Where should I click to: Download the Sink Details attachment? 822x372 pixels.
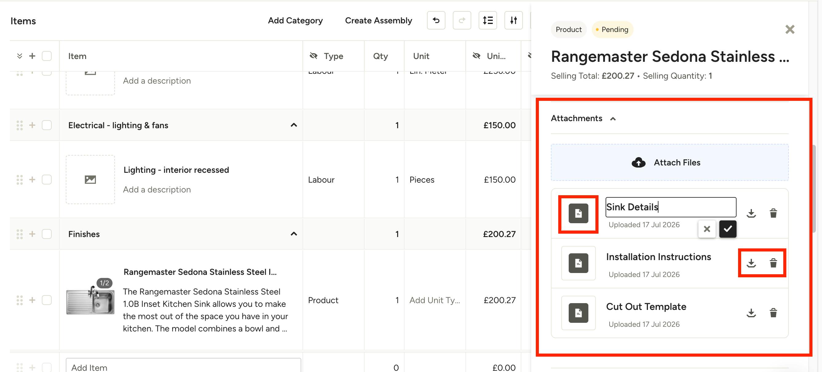[751, 213]
